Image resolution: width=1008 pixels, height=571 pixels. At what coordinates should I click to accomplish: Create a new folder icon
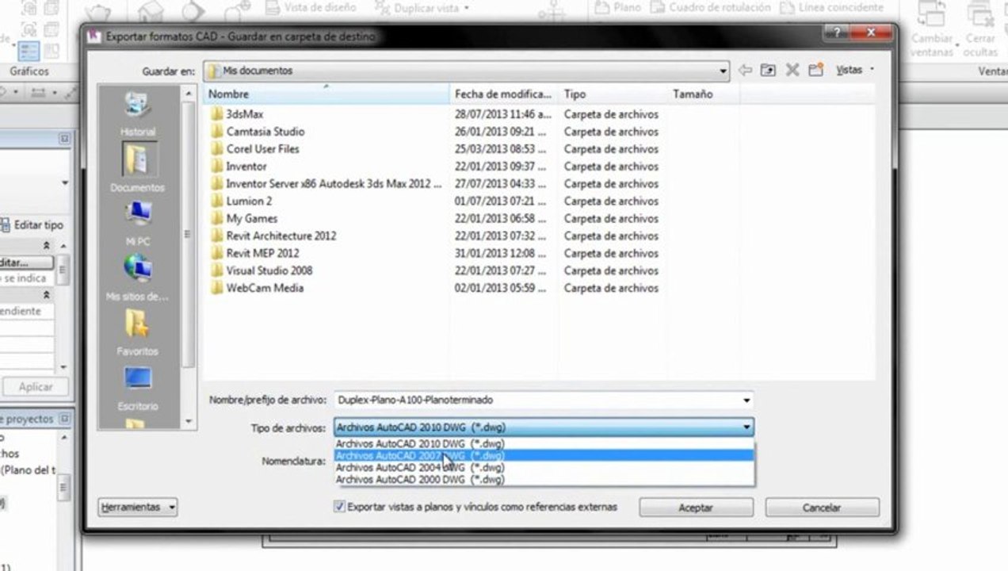[815, 70]
